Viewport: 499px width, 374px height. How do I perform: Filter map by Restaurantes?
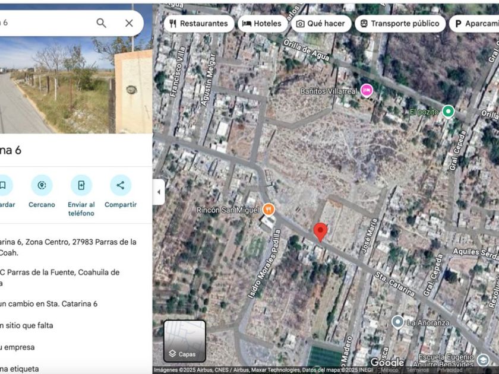[x=198, y=24]
